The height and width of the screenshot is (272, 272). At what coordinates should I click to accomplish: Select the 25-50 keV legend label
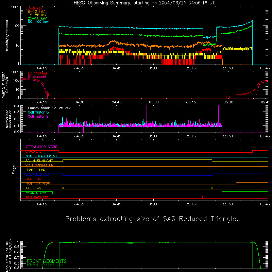coord(37,18)
